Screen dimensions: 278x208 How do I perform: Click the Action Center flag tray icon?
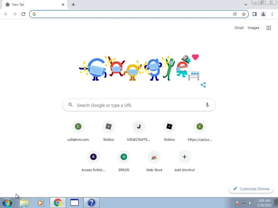pyautogui.click(x=238, y=203)
